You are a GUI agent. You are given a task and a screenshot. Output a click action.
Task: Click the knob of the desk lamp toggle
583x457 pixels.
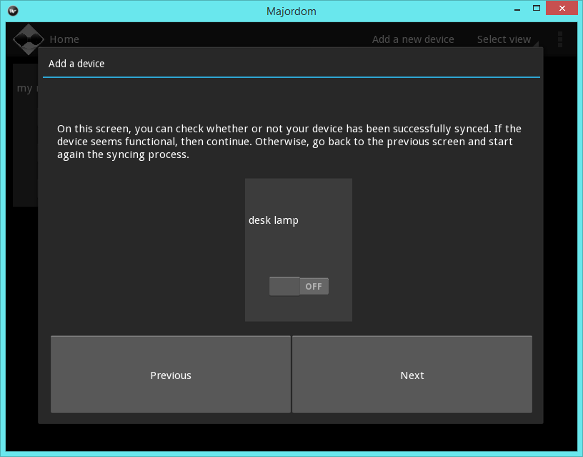[x=284, y=285]
